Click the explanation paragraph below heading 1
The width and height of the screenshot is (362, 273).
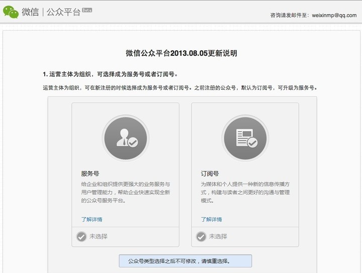(180, 88)
